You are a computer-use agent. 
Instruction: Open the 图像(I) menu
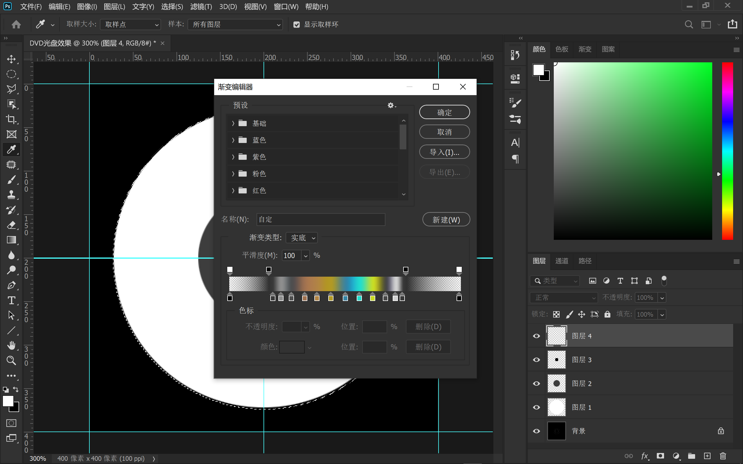coord(87,7)
